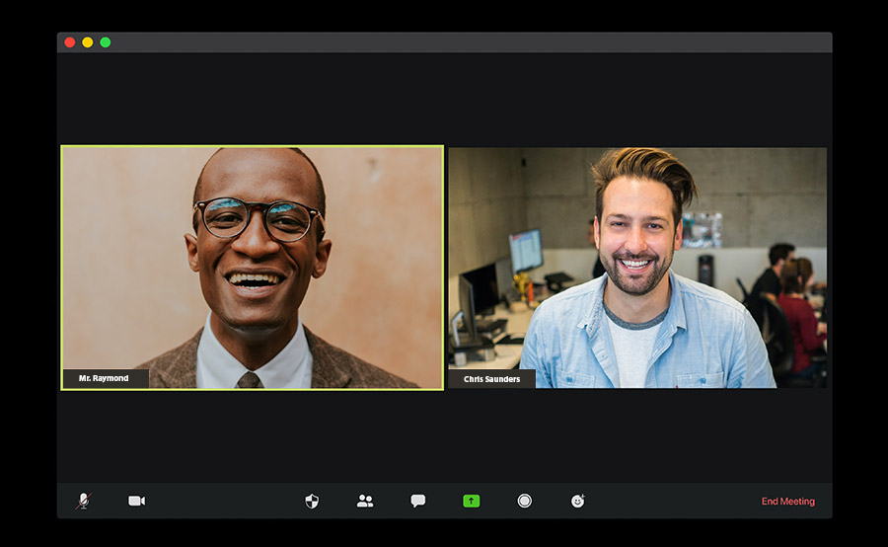This screenshot has height=547, width=888.
Task: Open the Reactions emoji menu
Action: tap(577, 501)
